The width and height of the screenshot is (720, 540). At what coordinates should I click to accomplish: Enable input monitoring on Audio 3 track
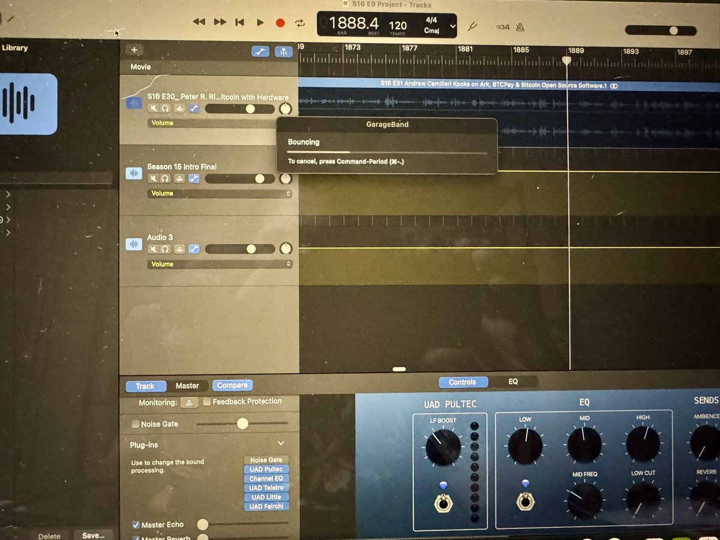coord(179,249)
